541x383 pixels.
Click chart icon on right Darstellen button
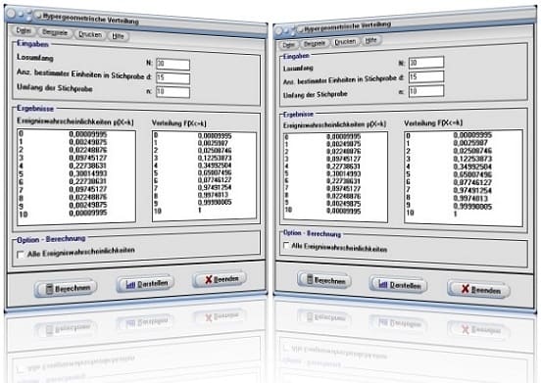(383, 284)
